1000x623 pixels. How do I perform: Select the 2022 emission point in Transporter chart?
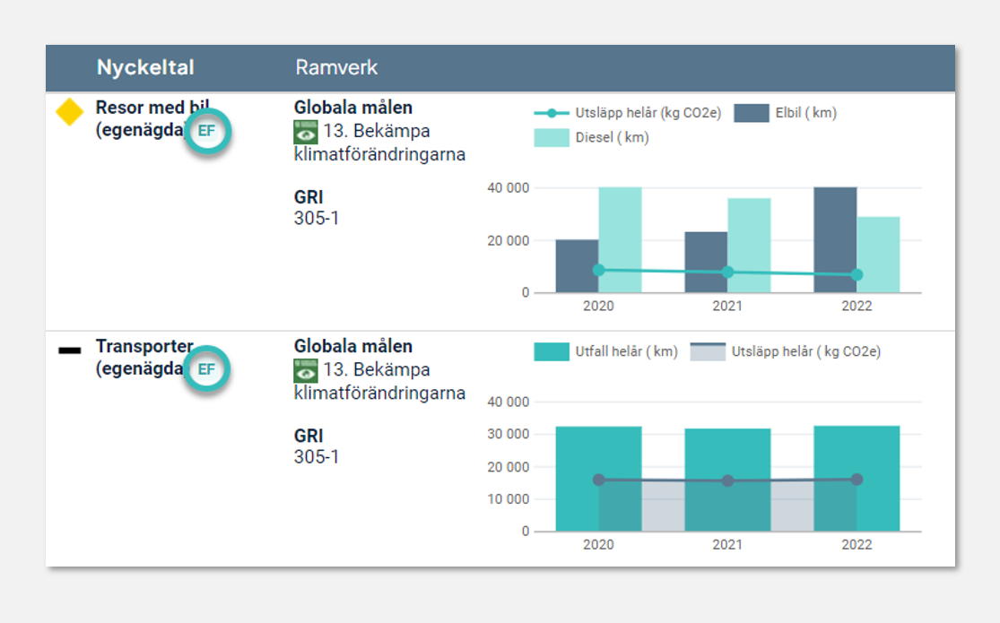[x=857, y=480]
